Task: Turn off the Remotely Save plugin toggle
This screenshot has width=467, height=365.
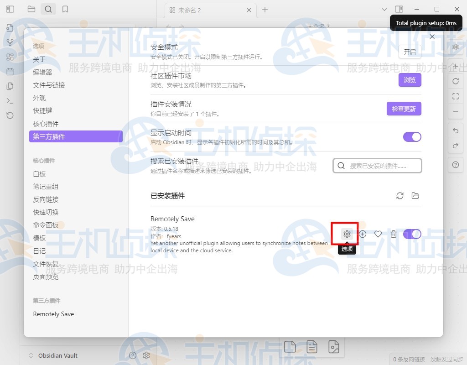Action: click(412, 234)
